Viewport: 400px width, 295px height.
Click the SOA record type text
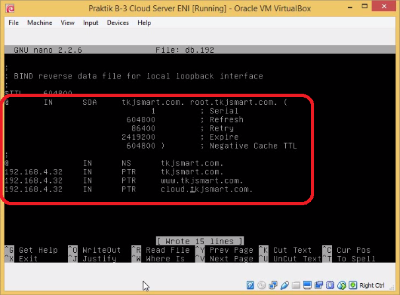pyautogui.click(x=90, y=102)
